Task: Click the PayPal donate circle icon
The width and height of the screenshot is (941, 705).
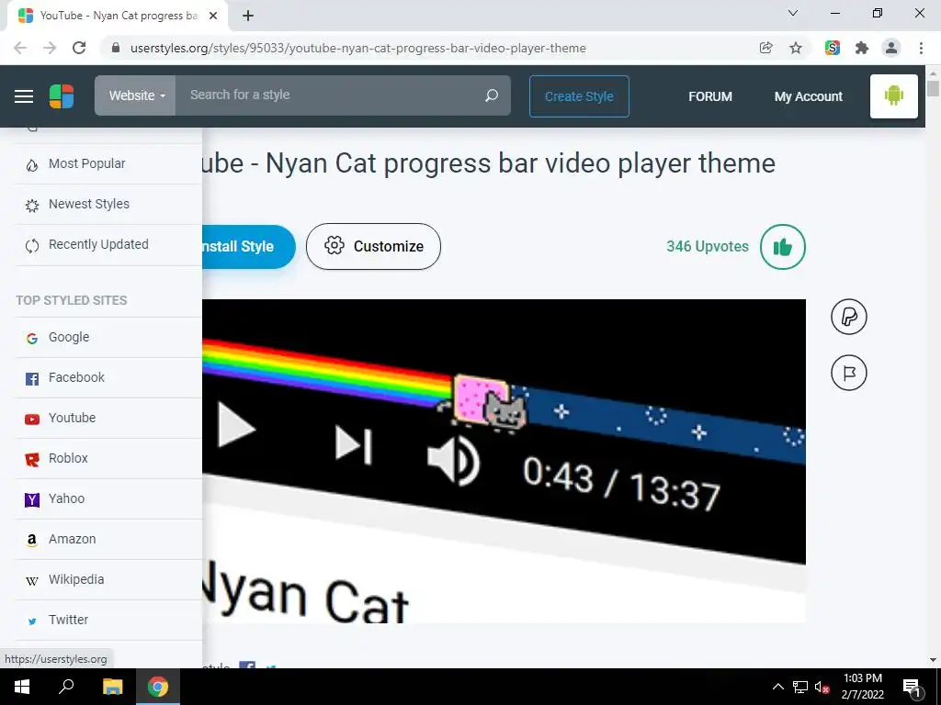Action: pyautogui.click(x=848, y=317)
